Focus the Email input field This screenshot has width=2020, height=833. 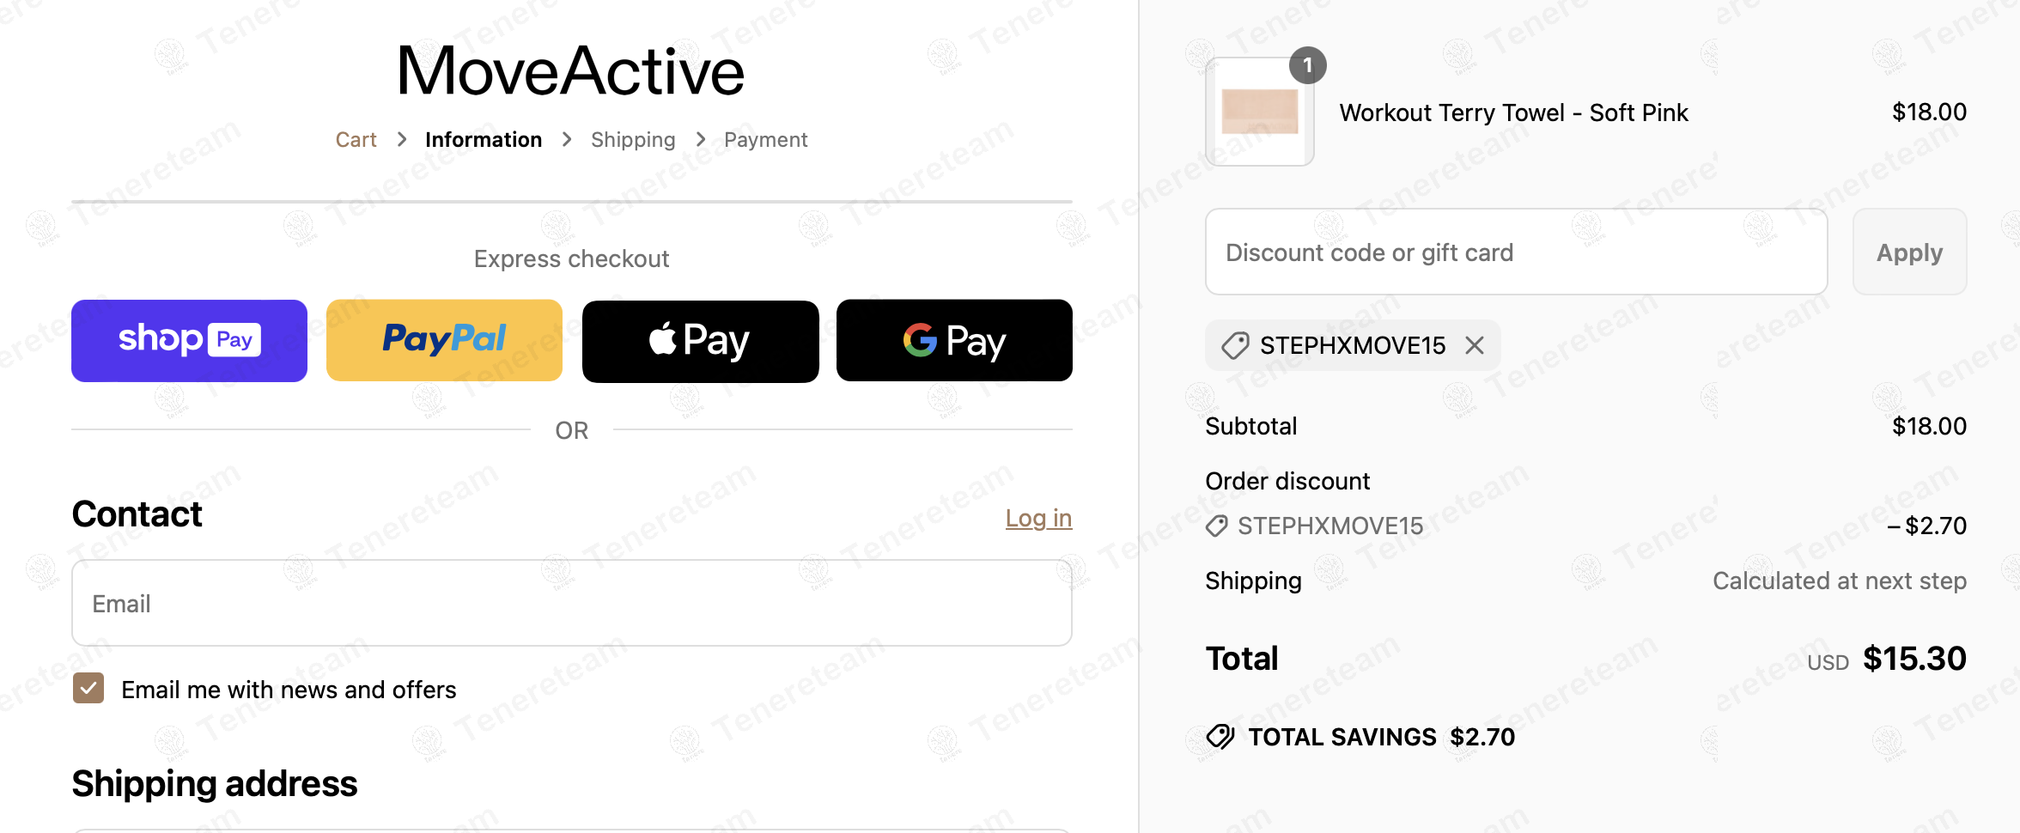pos(571,603)
